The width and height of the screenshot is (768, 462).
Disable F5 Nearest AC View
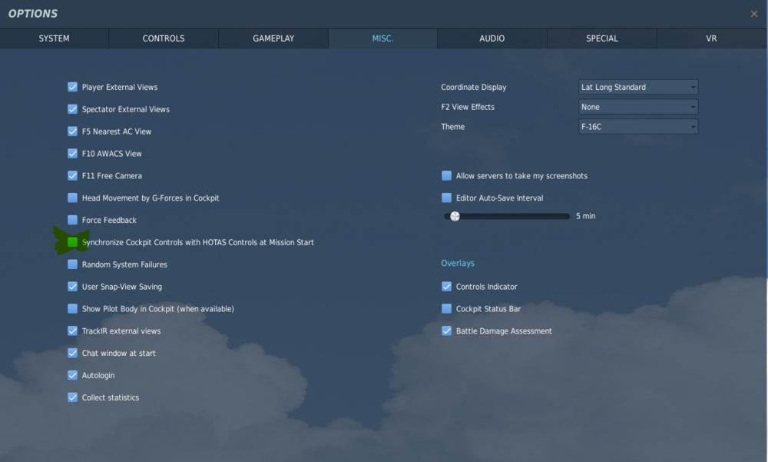[72, 131]
